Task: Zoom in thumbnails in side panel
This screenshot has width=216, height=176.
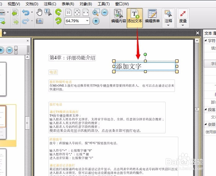Action: (1, 50)
